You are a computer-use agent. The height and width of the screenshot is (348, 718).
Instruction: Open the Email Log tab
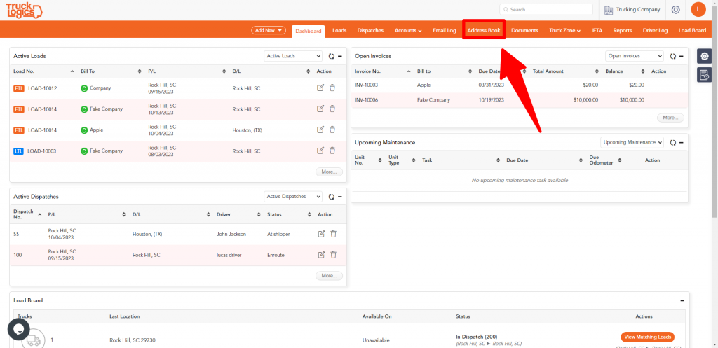[445, 31]
